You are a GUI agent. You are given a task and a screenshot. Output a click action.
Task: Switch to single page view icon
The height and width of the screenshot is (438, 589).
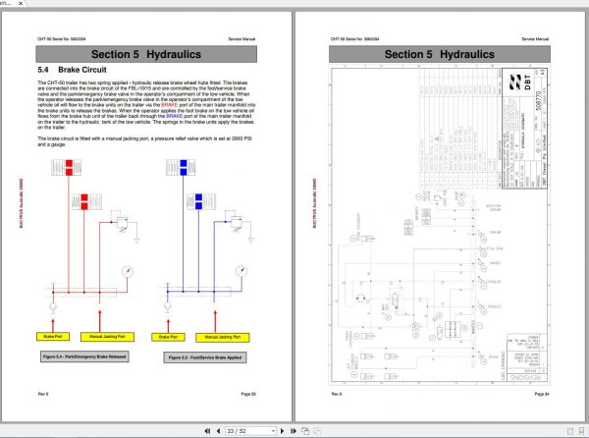pyautogui.click(x=570, y=431)
